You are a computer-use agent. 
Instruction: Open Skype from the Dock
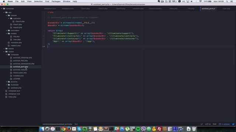coord(79,129)
